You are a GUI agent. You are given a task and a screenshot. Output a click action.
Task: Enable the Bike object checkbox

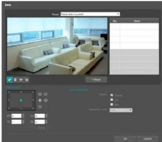coord(111,104)
